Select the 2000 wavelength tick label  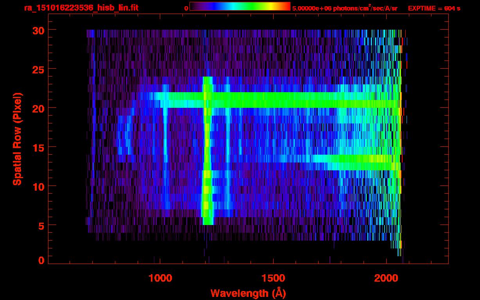[386, 278]
